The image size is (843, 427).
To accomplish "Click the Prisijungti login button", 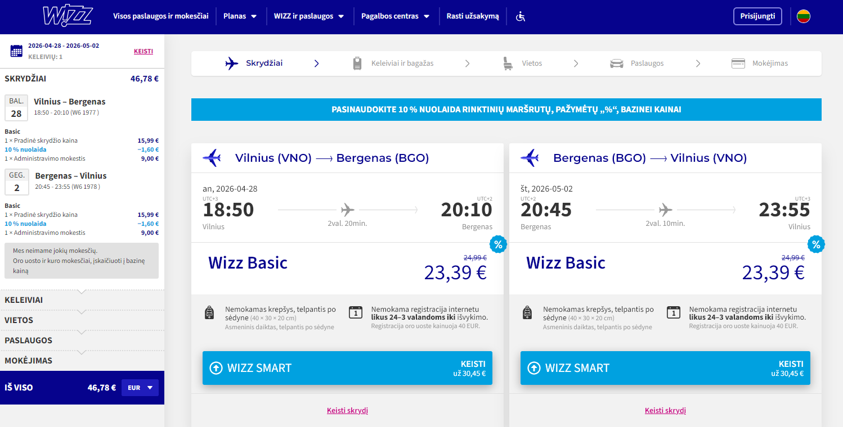I will point(757,16).
